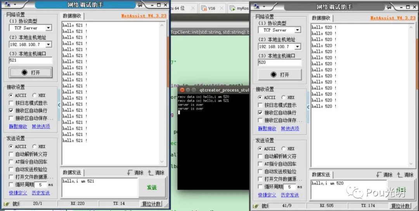The width and height of the screenshot is (419, 211).
Task: Toggle receive auto line wrap in left window
Action: [11, 110]
